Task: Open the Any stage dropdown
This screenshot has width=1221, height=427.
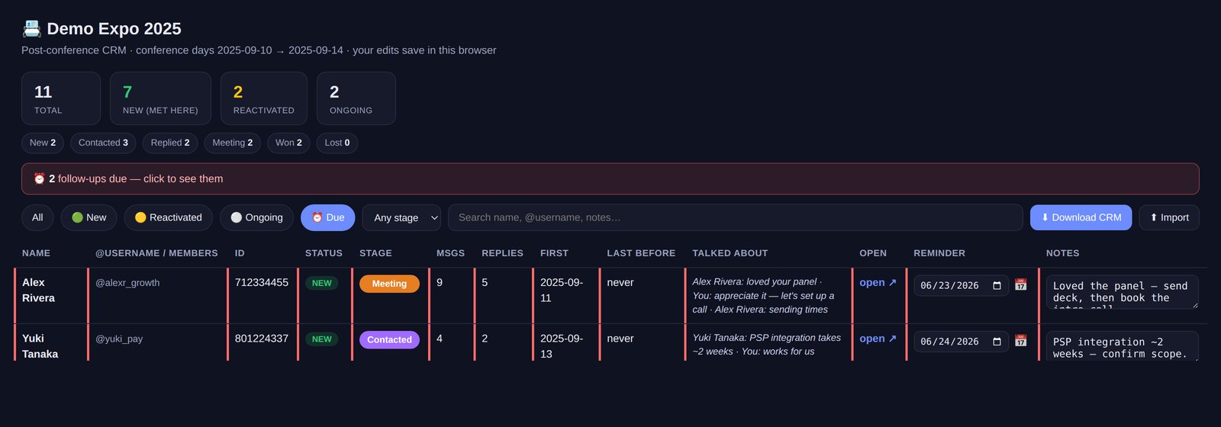Action: point(401,217)
